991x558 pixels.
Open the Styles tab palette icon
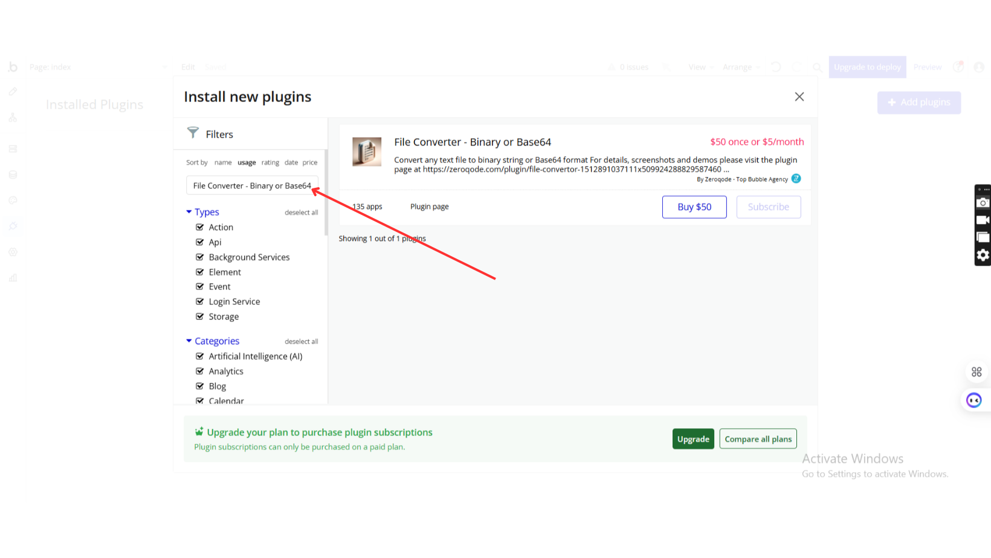click(13, 200)
